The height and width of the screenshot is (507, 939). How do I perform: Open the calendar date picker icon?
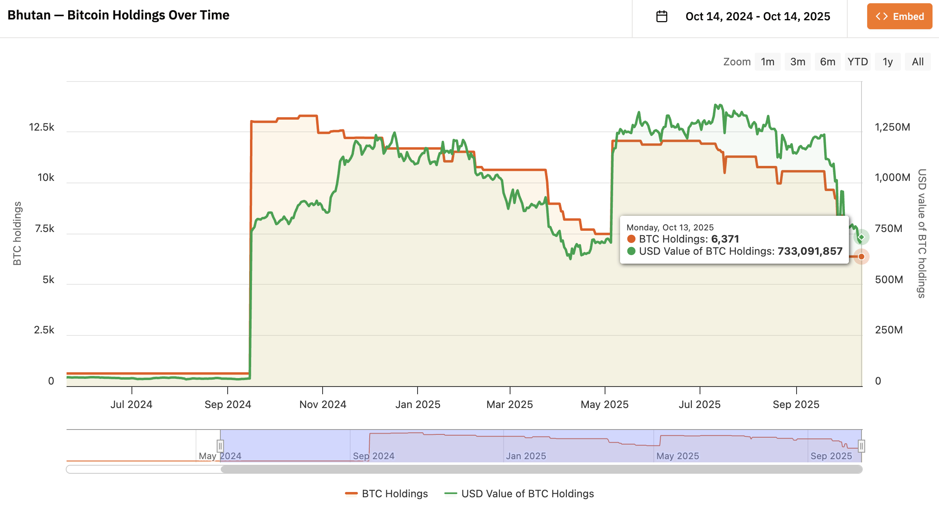[662, 16]
